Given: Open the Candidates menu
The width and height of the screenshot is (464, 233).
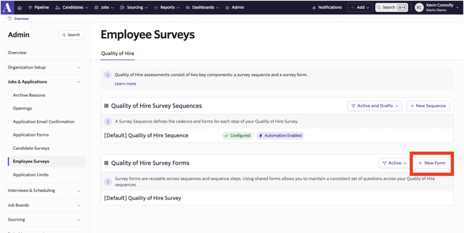Looking at the screenshot, I should click(71, 8).
